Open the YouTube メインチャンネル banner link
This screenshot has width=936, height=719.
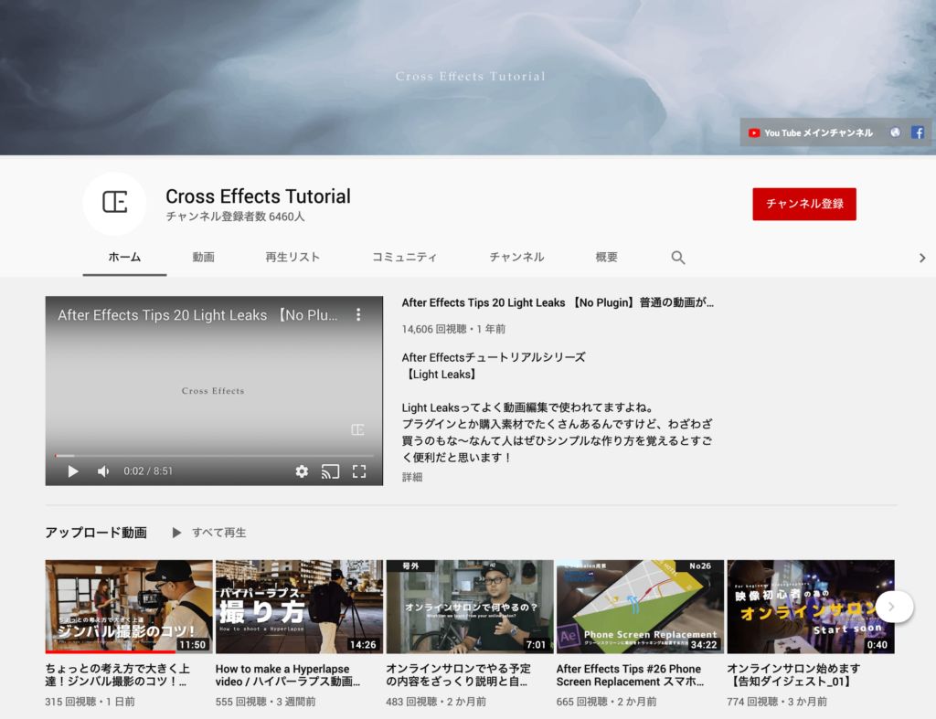810,133
